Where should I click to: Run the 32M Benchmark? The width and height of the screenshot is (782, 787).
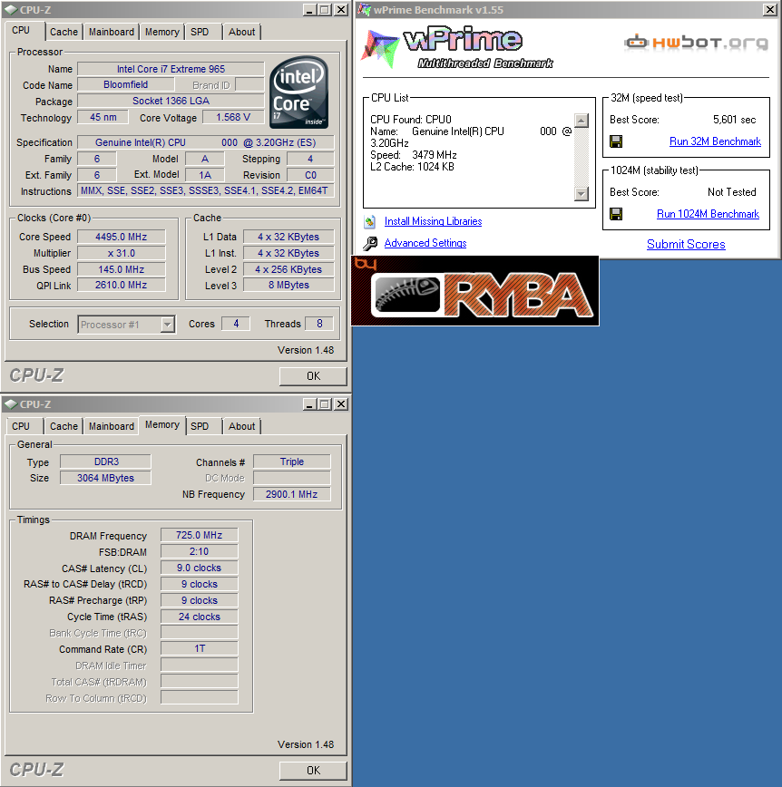(715, 141)
